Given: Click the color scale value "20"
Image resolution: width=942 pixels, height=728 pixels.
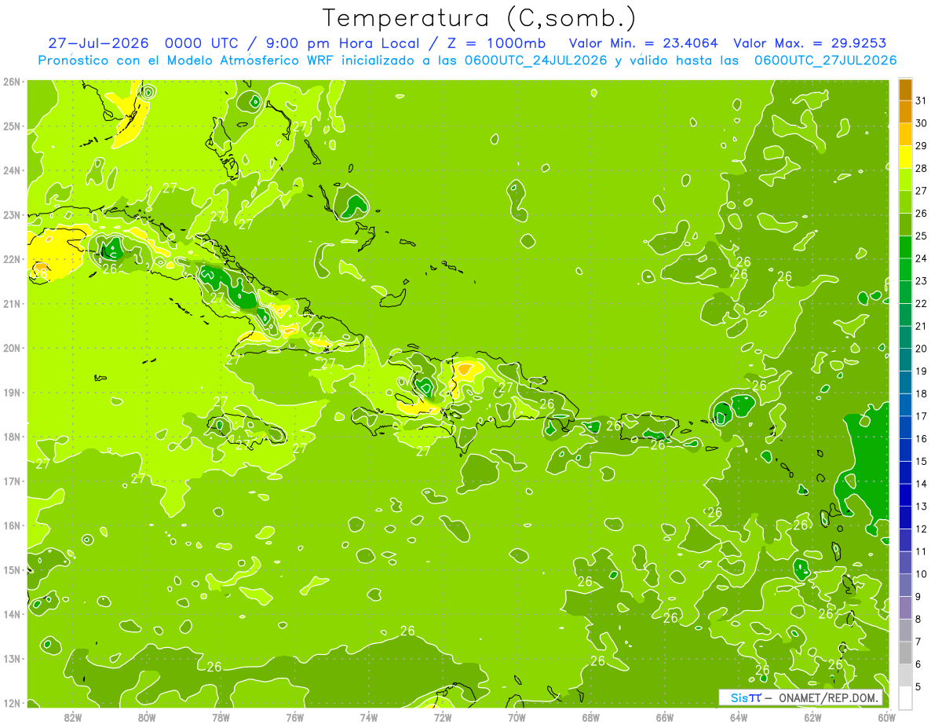Looking at the screenshot, I should [922, 349].
